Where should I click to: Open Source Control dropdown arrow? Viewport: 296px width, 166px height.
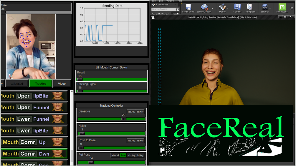(x=212, y=8)
